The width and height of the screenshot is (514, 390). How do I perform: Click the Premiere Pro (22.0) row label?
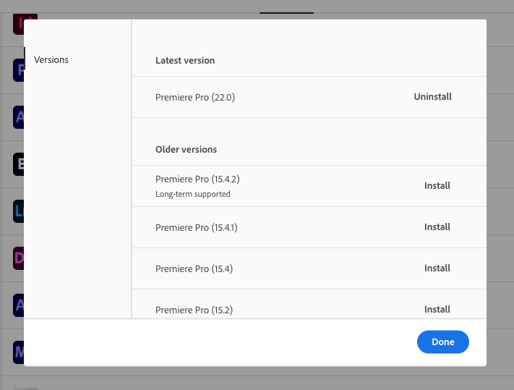pyautogui.click(x=195, y=97)
